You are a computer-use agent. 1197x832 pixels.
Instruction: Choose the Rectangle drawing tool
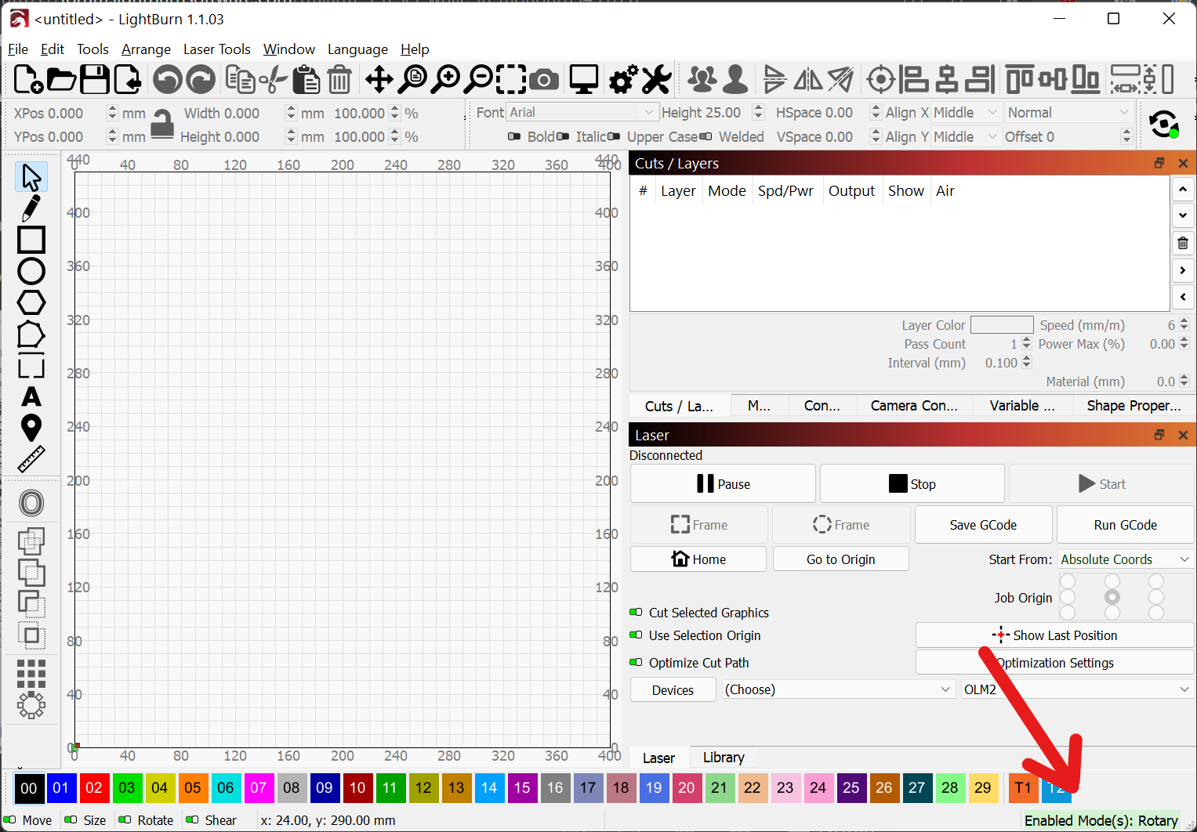click(x=31, y=240)
